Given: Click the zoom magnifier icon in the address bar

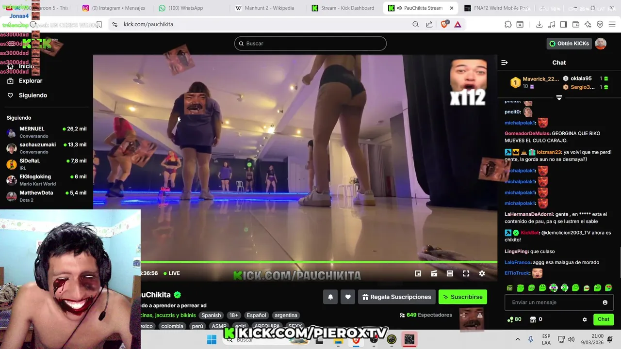Looking at the screenshot, I should pos(415,24).
